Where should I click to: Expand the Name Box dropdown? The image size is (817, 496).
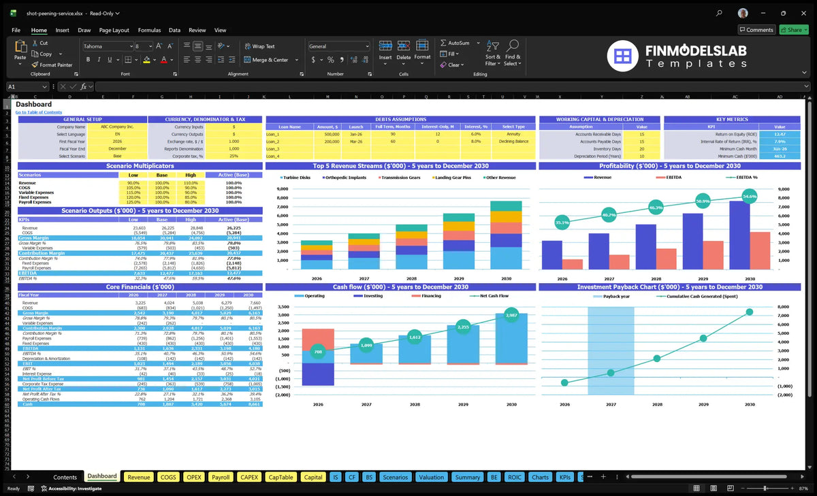click(x=45, y=86)
